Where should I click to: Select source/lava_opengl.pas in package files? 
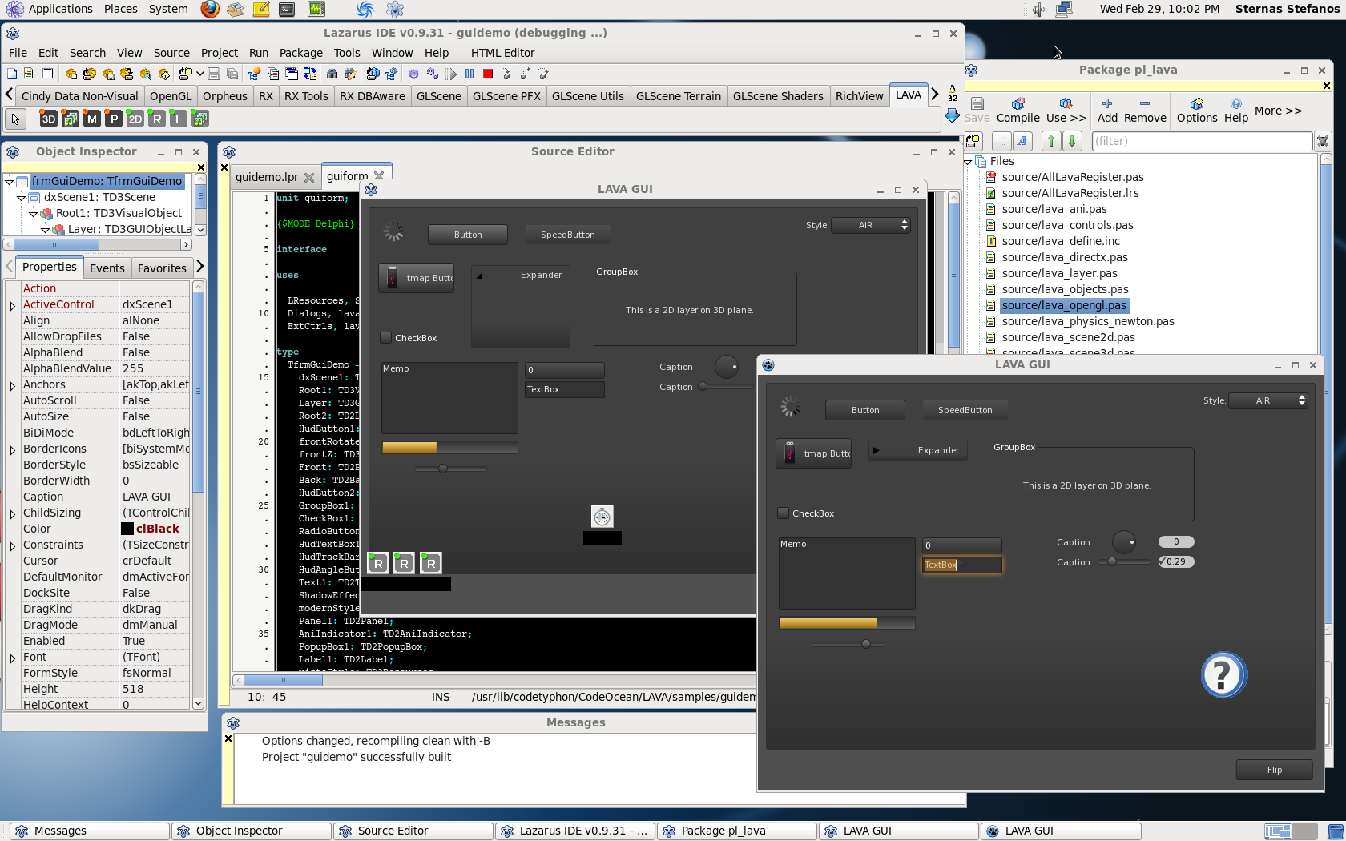pyautogui.click(x=1064, y=305)
